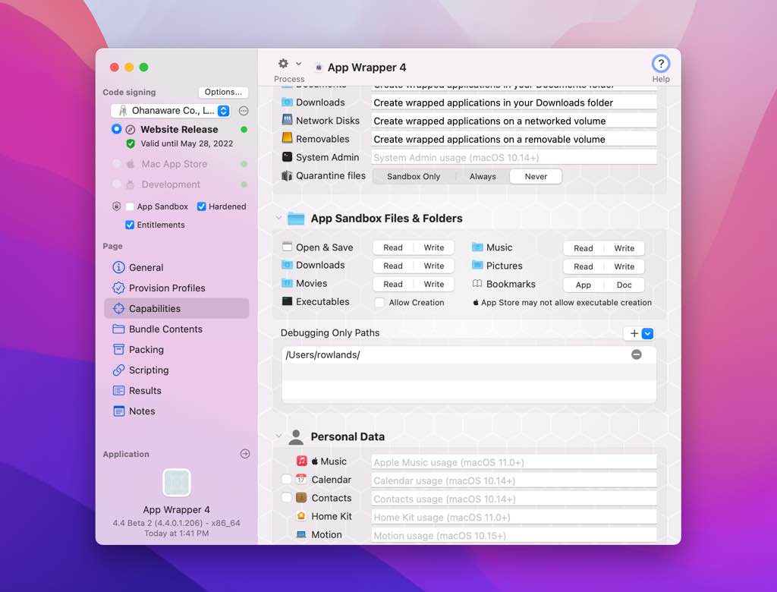Image resolution: width=777 pixels, height=592 pixels.
Task: Click the App Wrapper 4 application thumbnail
Action: coord(177,483)
